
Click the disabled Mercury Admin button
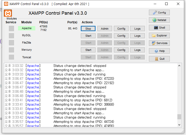(105, 50)
